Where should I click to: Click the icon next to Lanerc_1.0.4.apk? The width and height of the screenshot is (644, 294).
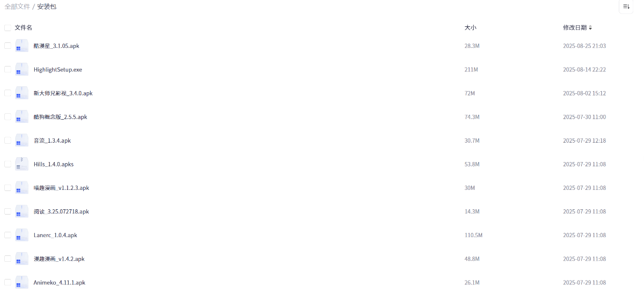click(21, 235)
